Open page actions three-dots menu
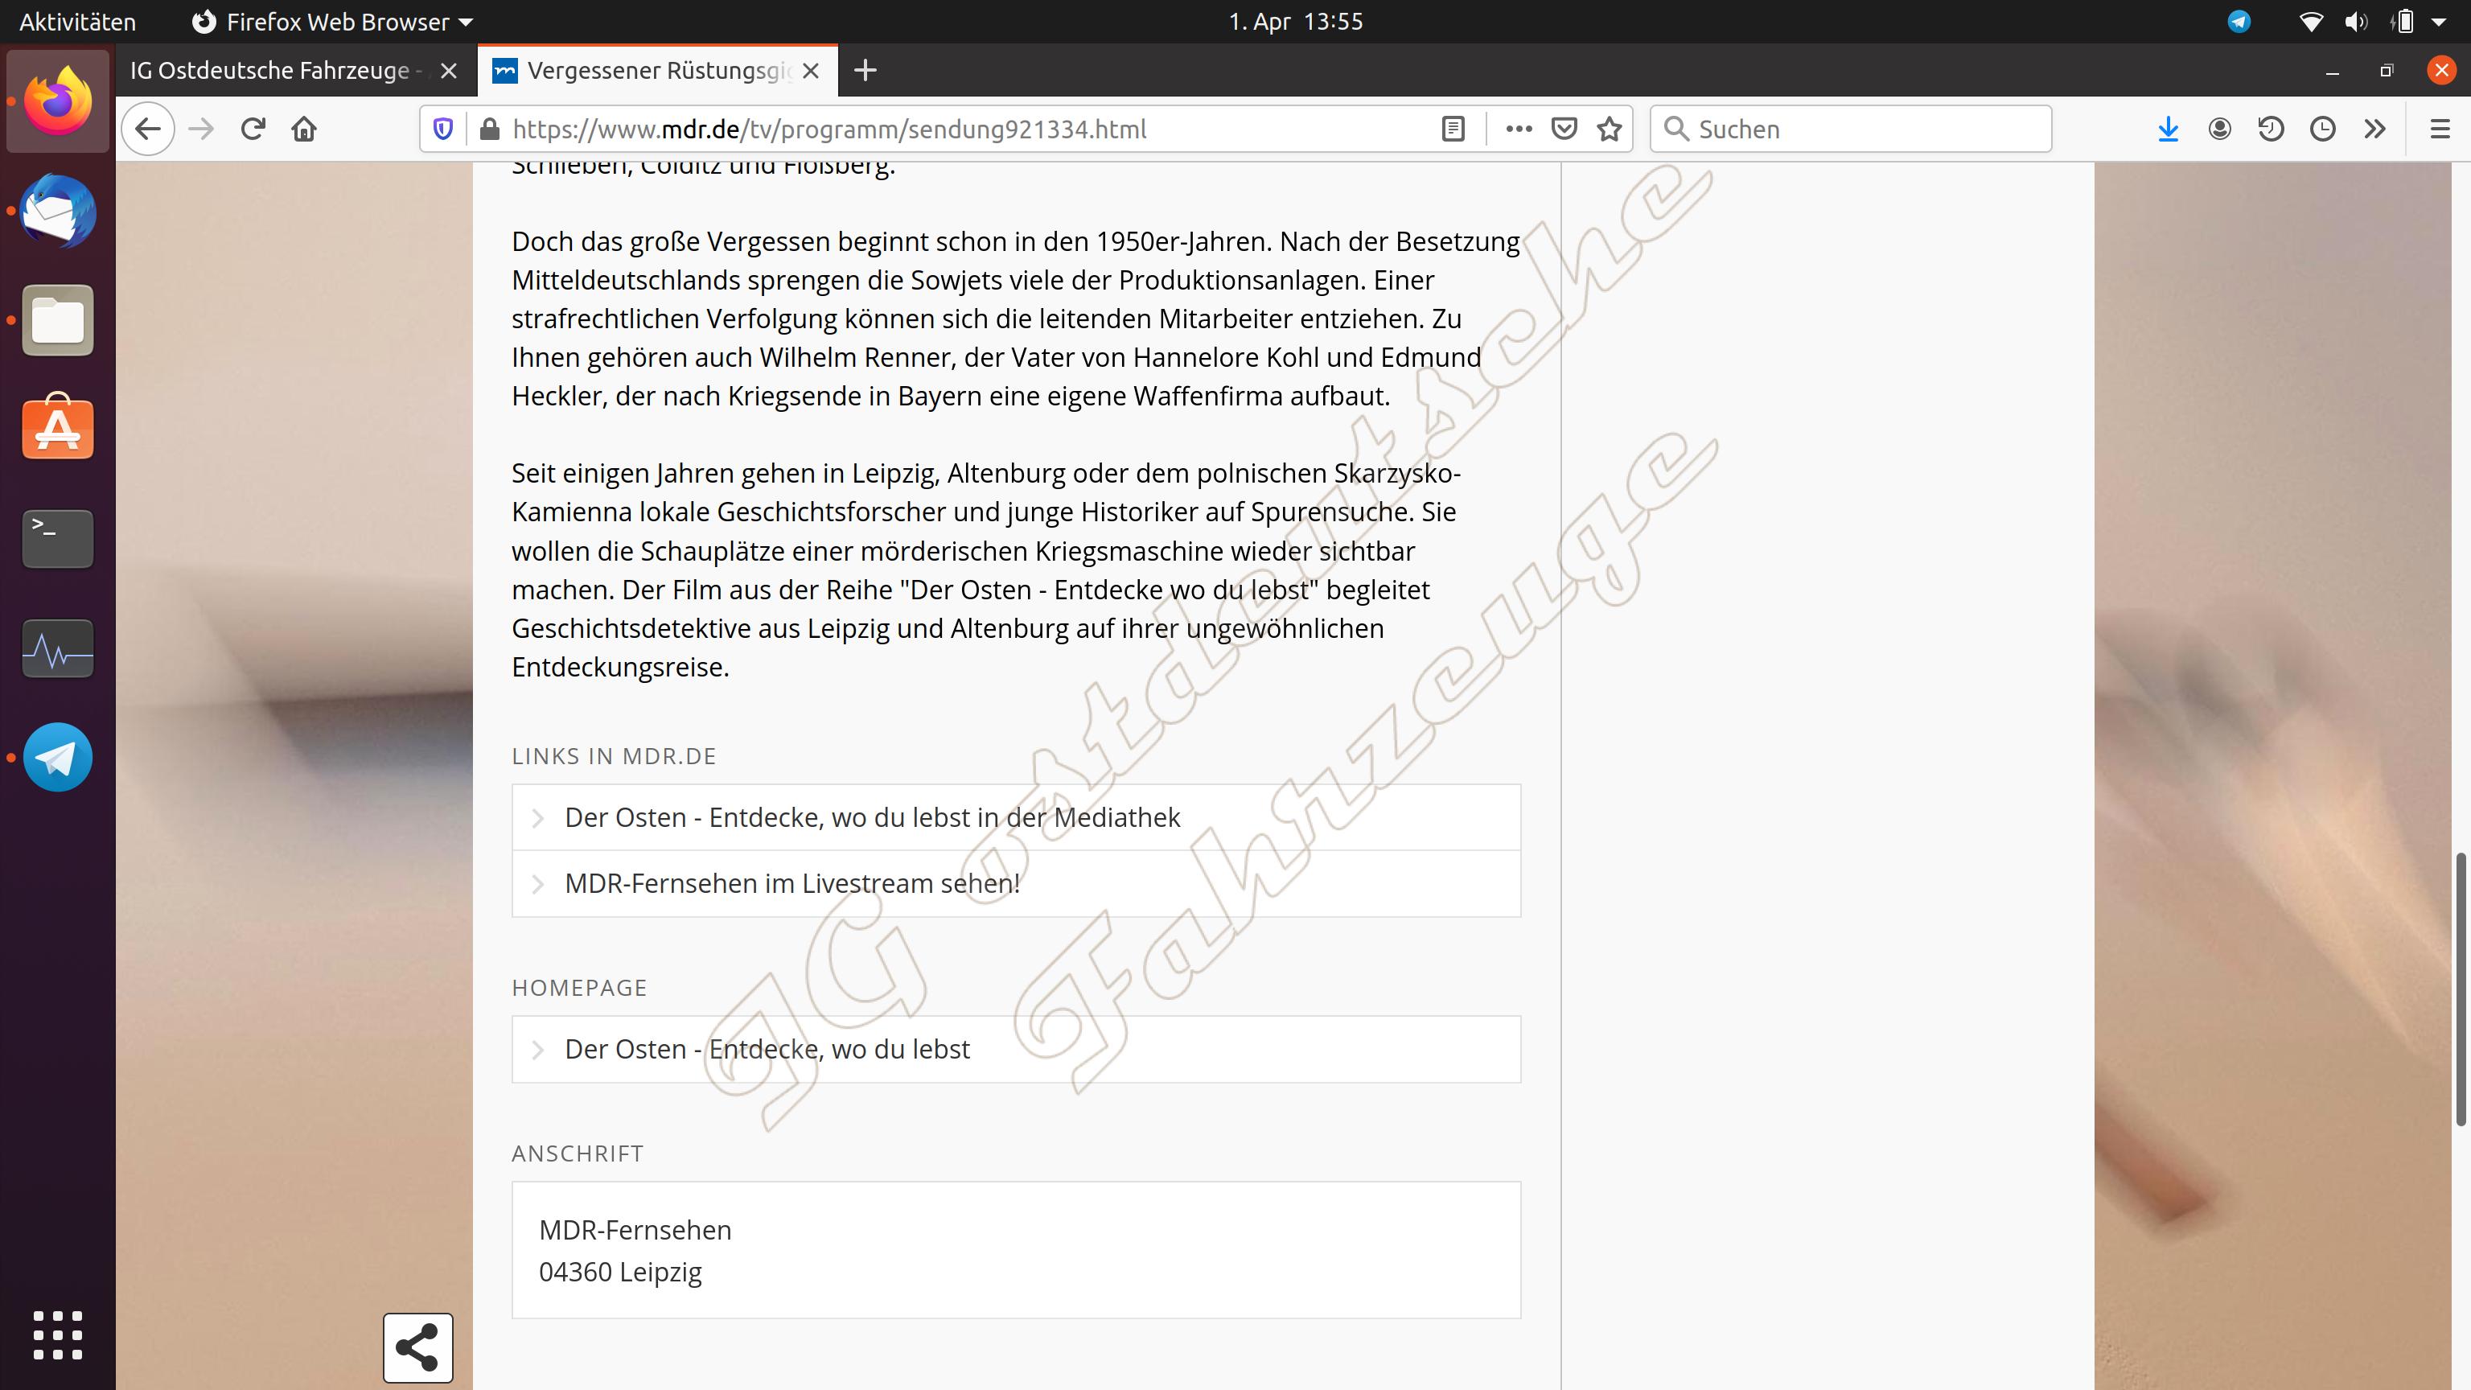The image size is (2471, 1390). [1519, 129]
